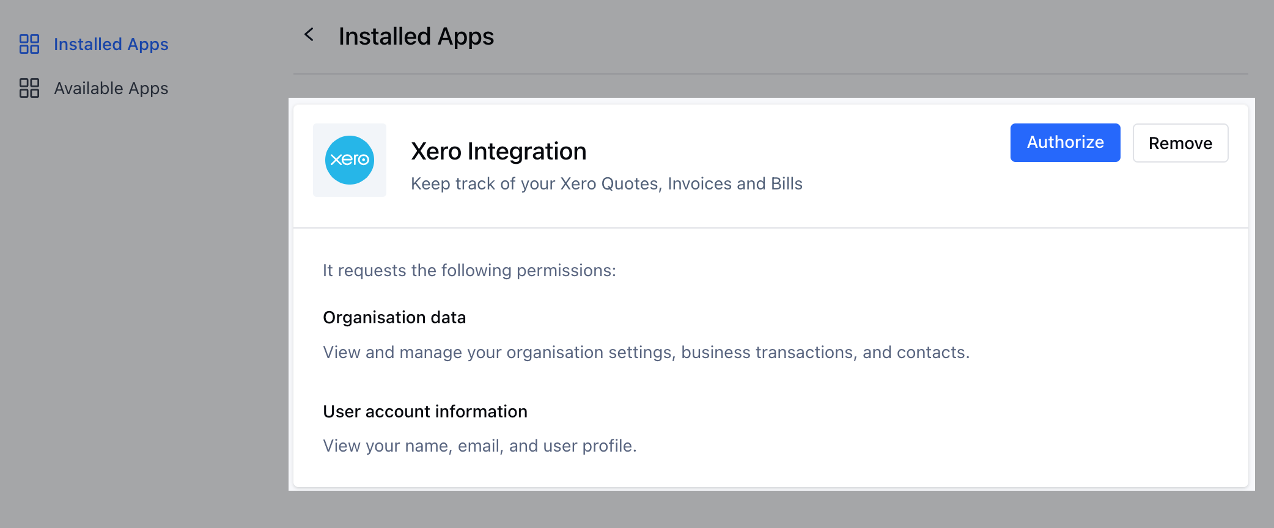Click the 'Keep track of your Xero Quotes' description
1274x528 pixels.
coord(606,183)
